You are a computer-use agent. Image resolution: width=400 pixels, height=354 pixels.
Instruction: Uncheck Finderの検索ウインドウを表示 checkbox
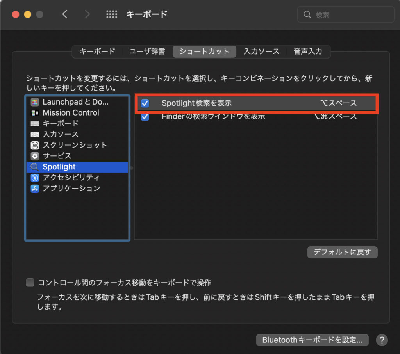click(x=145, y=117)
